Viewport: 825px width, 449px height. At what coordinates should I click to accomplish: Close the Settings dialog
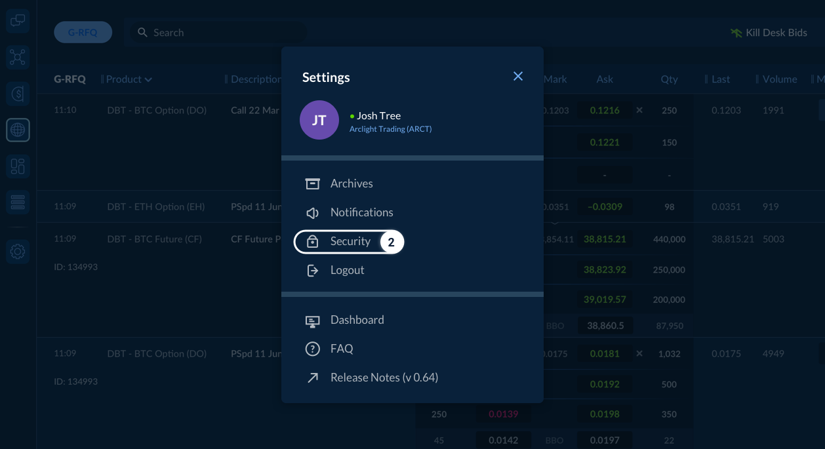coord(518,77)
